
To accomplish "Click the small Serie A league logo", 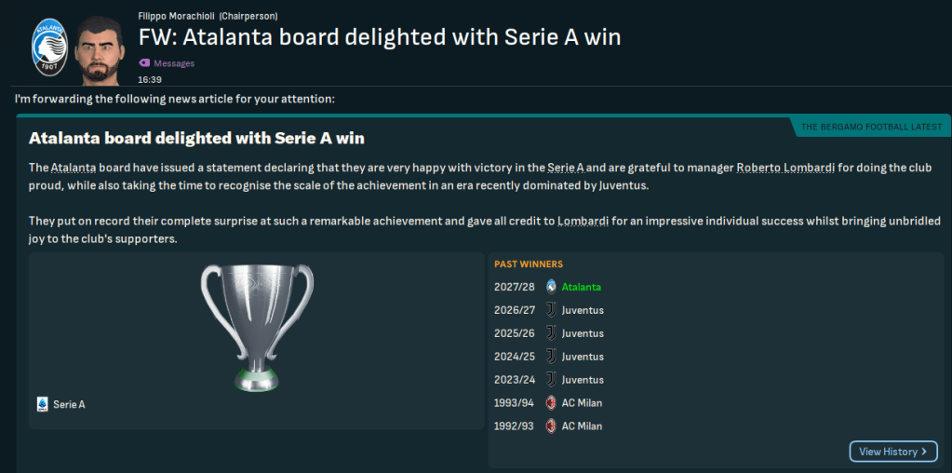I will click(42, 404).
